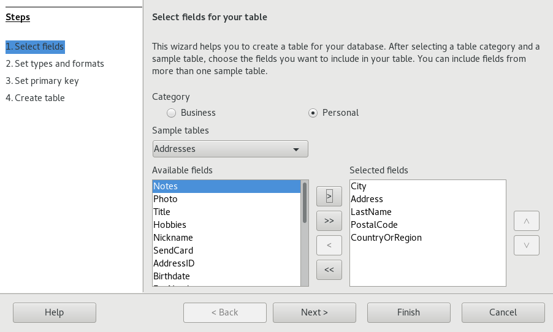Select the Business category radio button
The width and height of the screenshot is (553, 332).
pos(172,113)
